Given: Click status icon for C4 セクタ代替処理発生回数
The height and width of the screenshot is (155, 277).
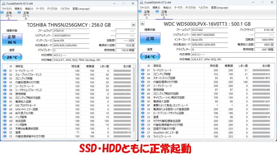Looking at the screenshot, I should (x=143, y=121).
